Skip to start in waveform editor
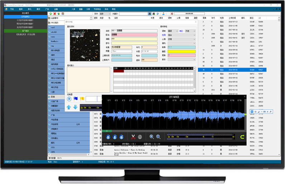 point(108,137)
